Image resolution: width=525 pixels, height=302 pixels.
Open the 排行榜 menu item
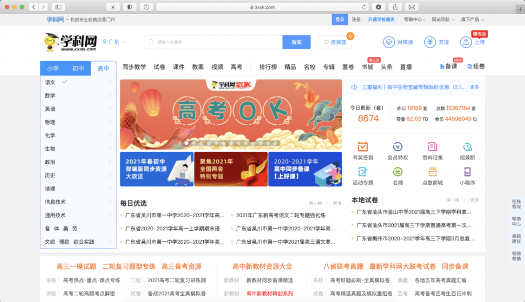click(x=268, y=67)
